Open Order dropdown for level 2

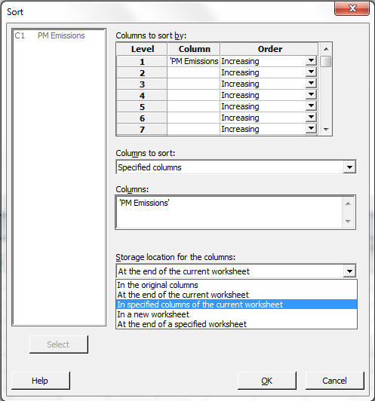[311, 72]
